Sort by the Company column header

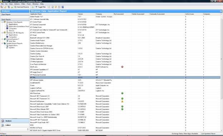click(105, 14)
